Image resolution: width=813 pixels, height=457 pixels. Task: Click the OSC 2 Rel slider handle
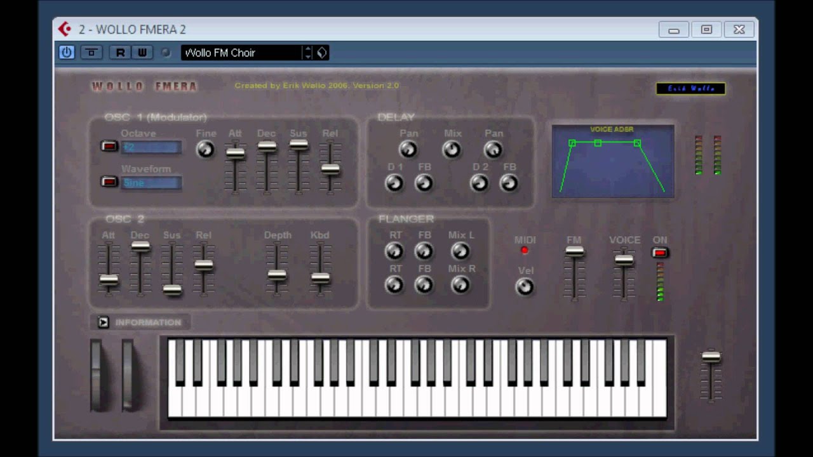[203, 266]
